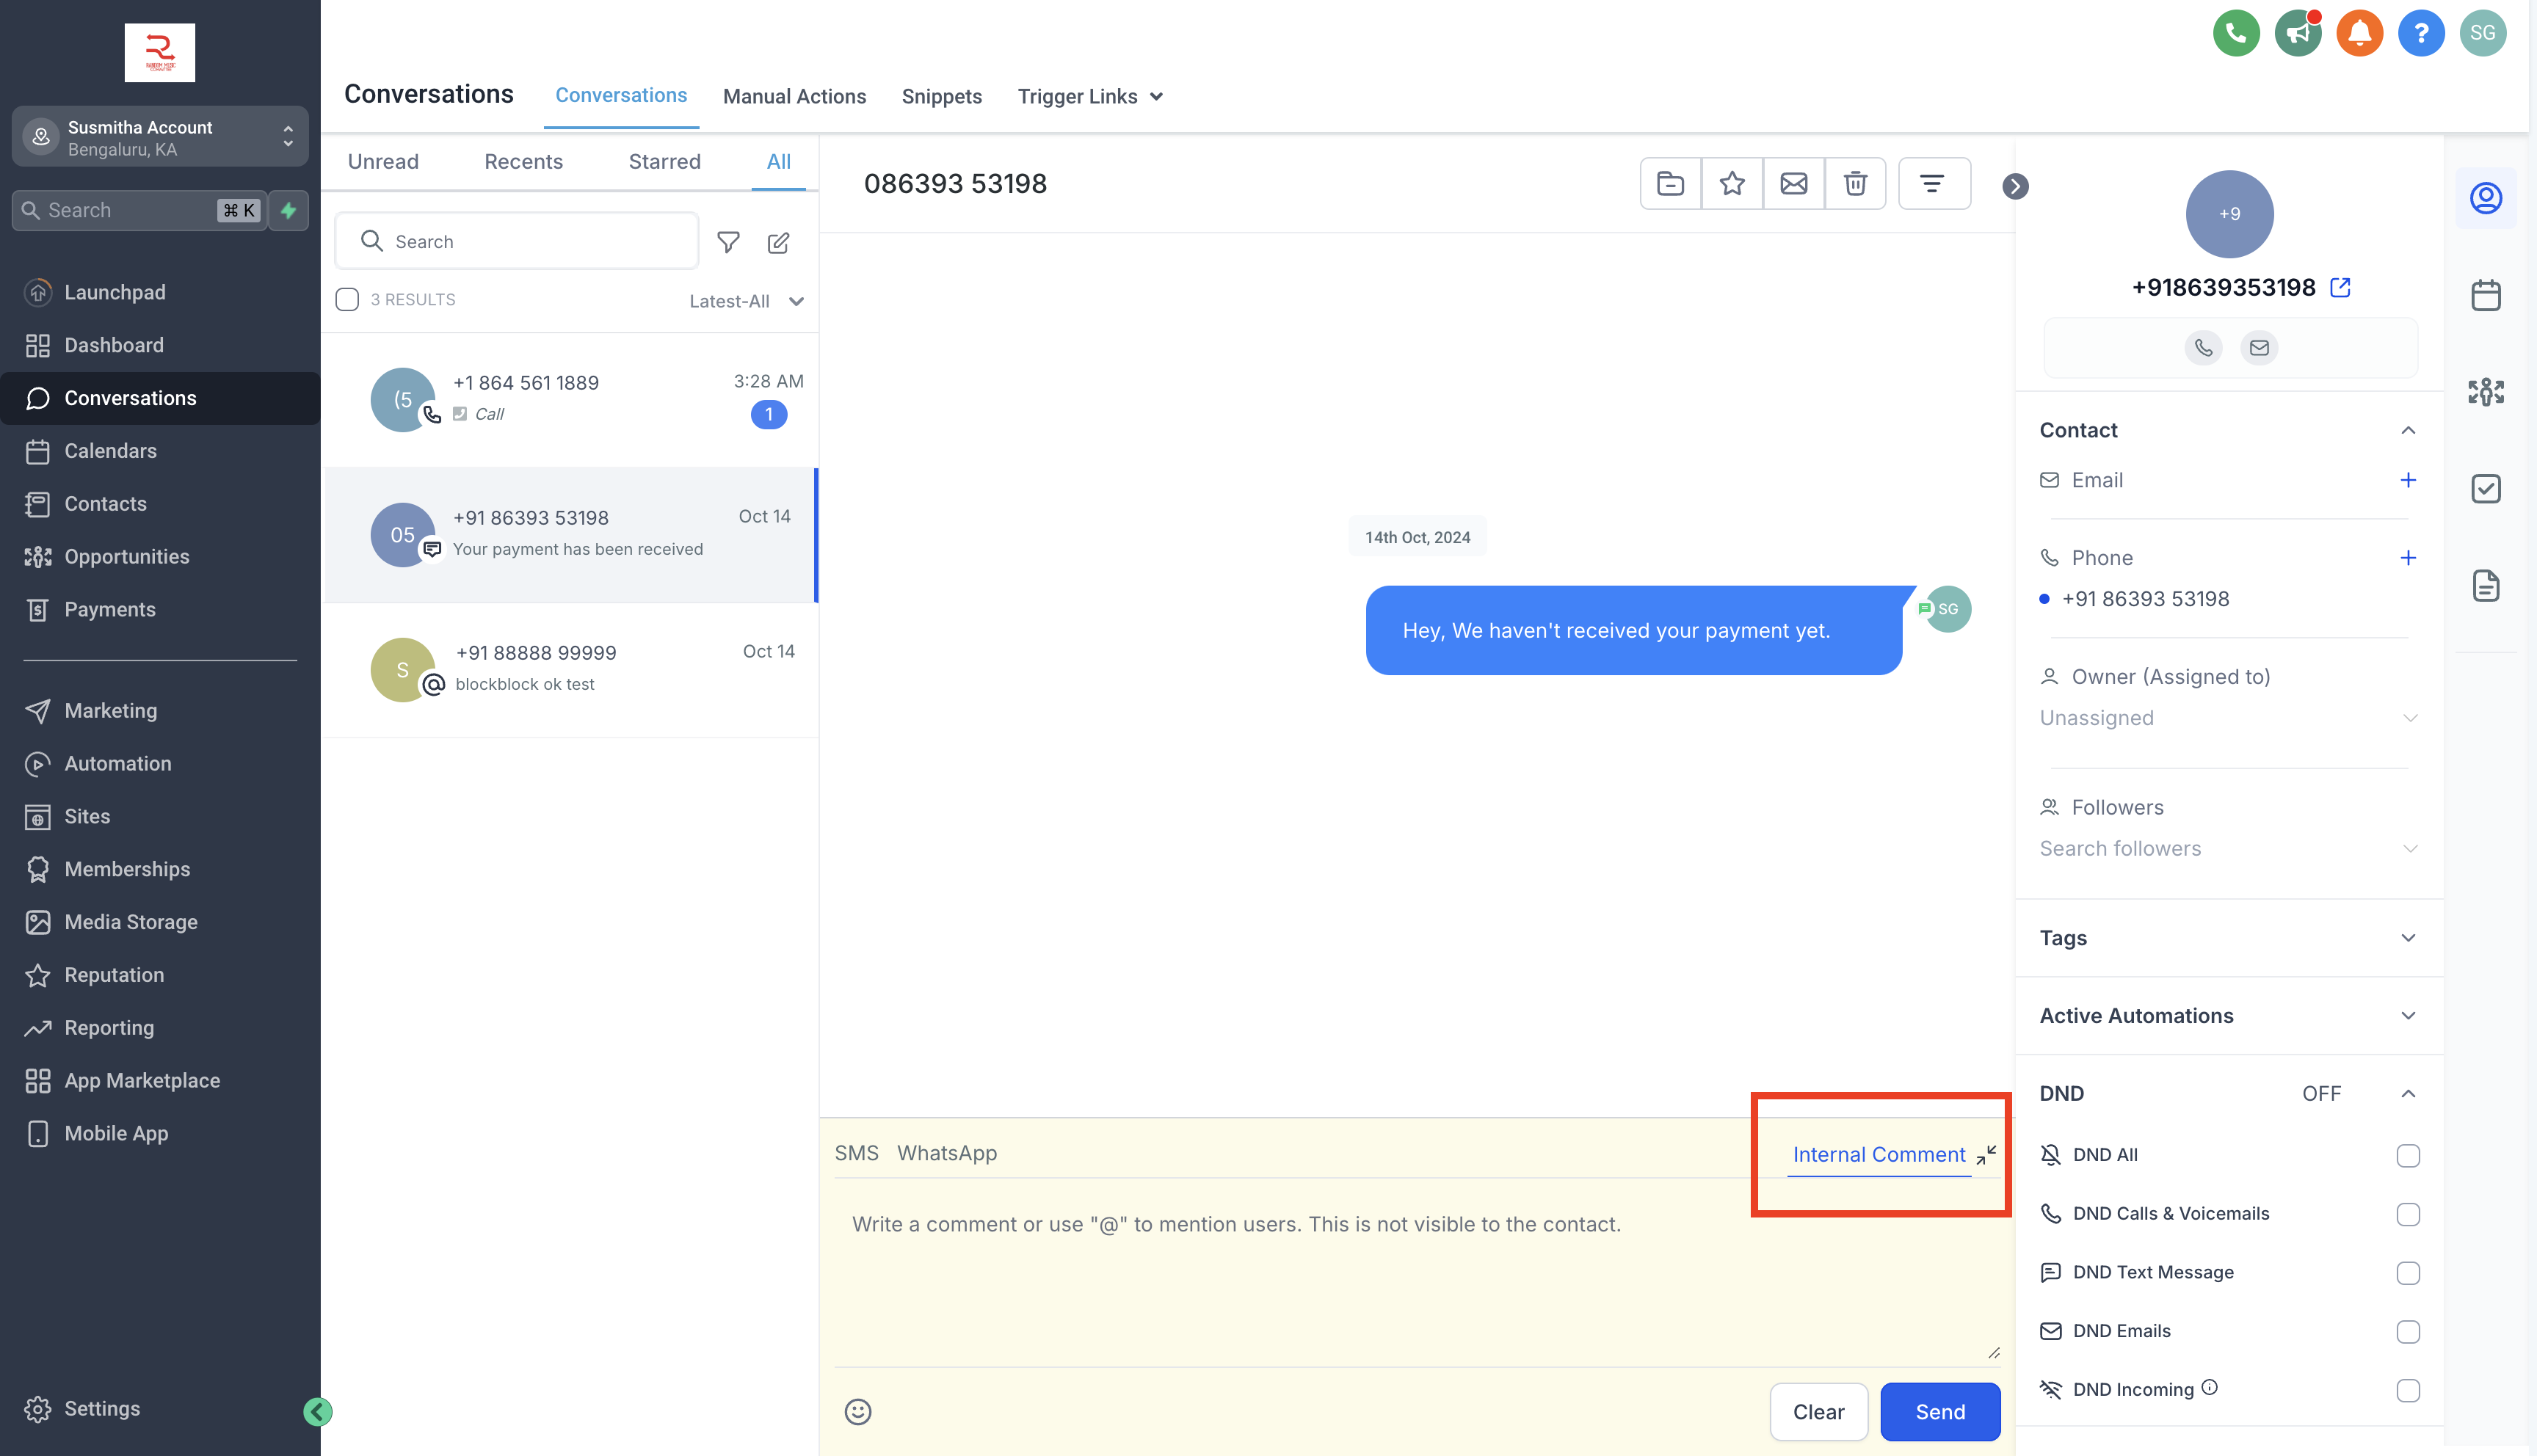Enable the DND All checkbox
The height and width of the screenshot is (1456, 2537).
click(2407, 1156)
